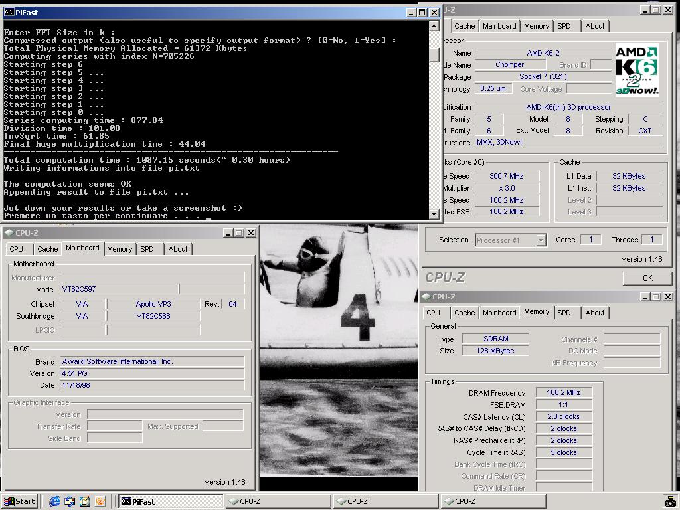
Task: Select Memory tab in Memory window
Action: (537, 311)
